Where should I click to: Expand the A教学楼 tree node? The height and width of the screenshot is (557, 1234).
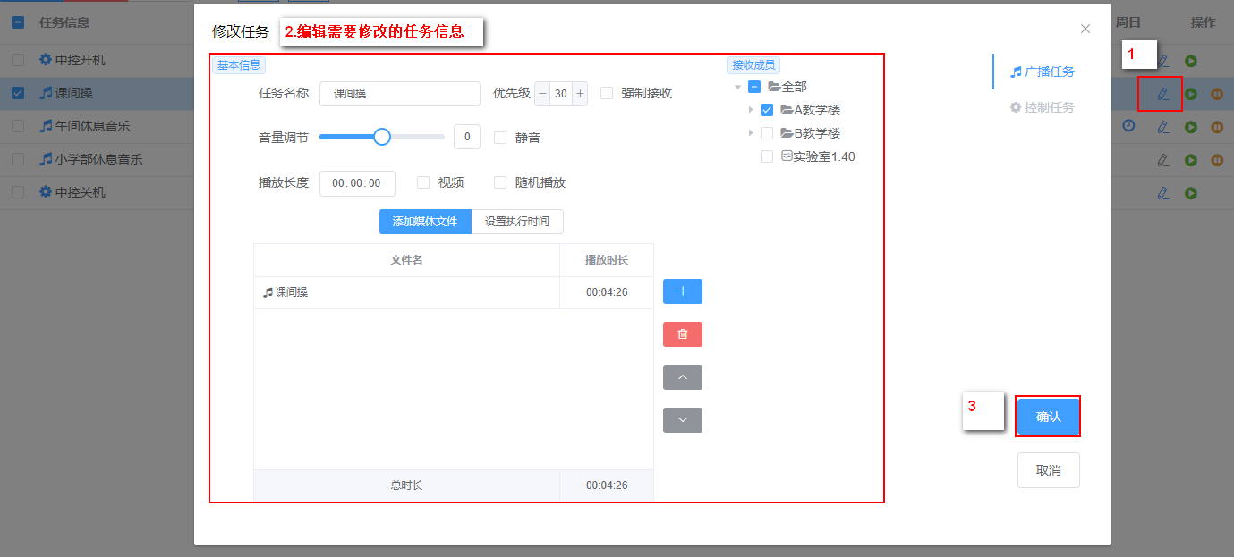point(751,110)
